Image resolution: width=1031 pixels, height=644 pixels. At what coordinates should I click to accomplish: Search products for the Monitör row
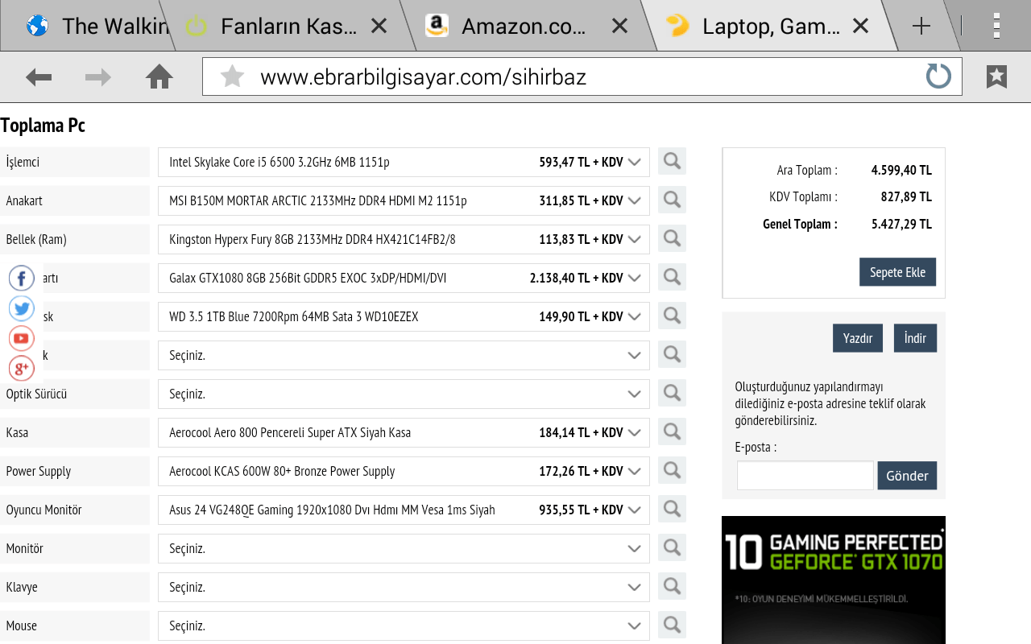click(x=672, y=547)
